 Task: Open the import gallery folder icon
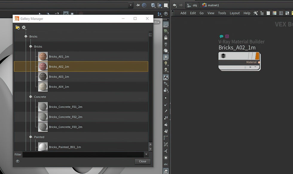17,27
